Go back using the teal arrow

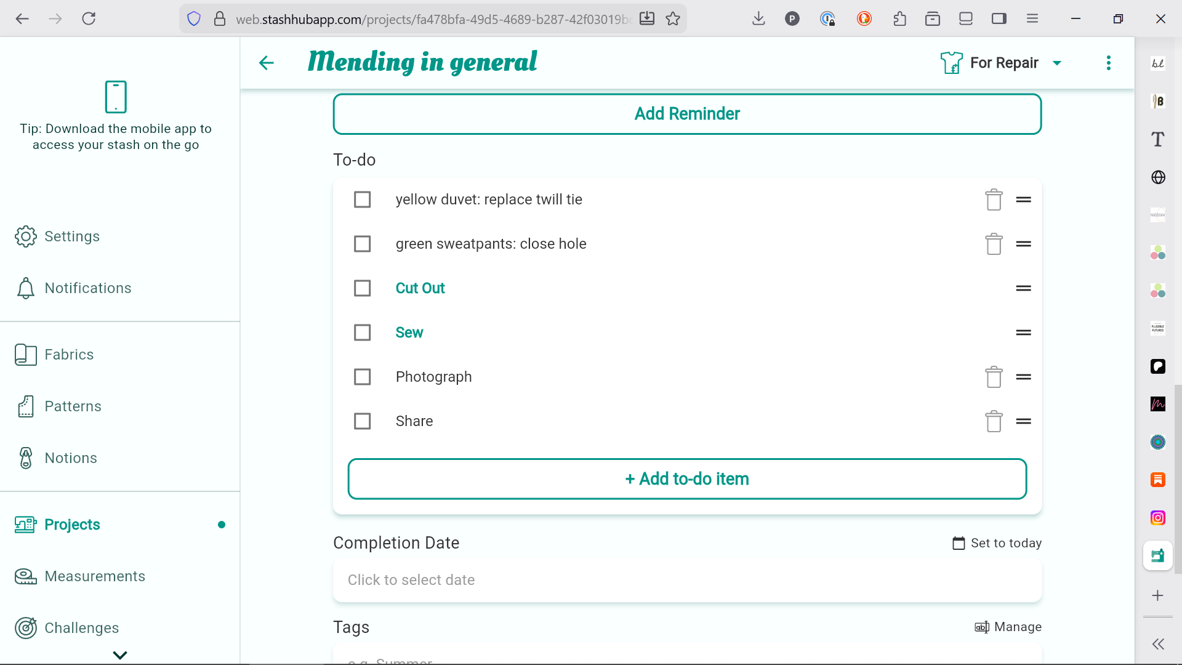coord(266,63)
